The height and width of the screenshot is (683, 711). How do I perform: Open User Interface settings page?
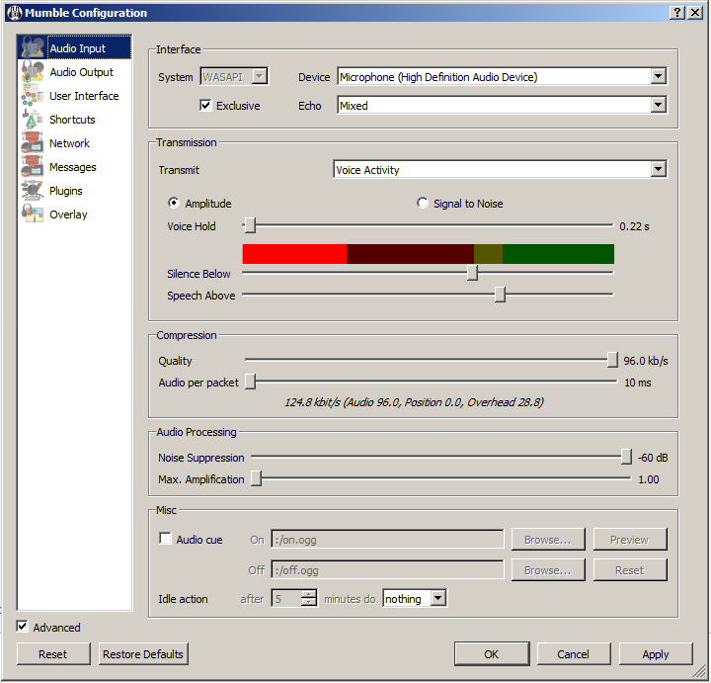pyautogui.click(x=74, y=96)
